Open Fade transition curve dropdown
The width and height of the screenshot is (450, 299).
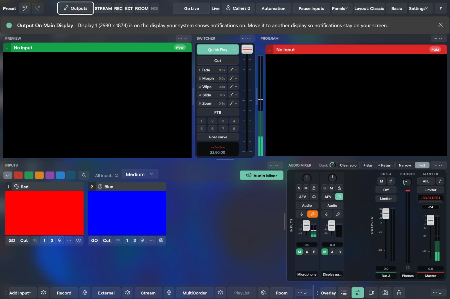pos(233,70)
